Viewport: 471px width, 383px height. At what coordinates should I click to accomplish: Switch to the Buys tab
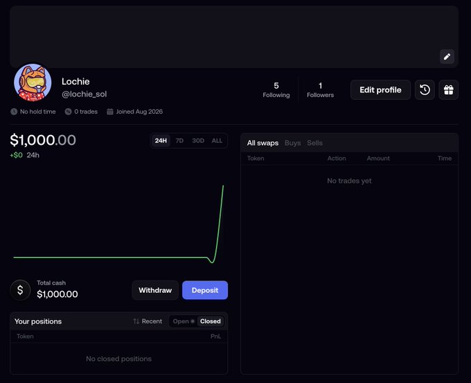(292, 143)
